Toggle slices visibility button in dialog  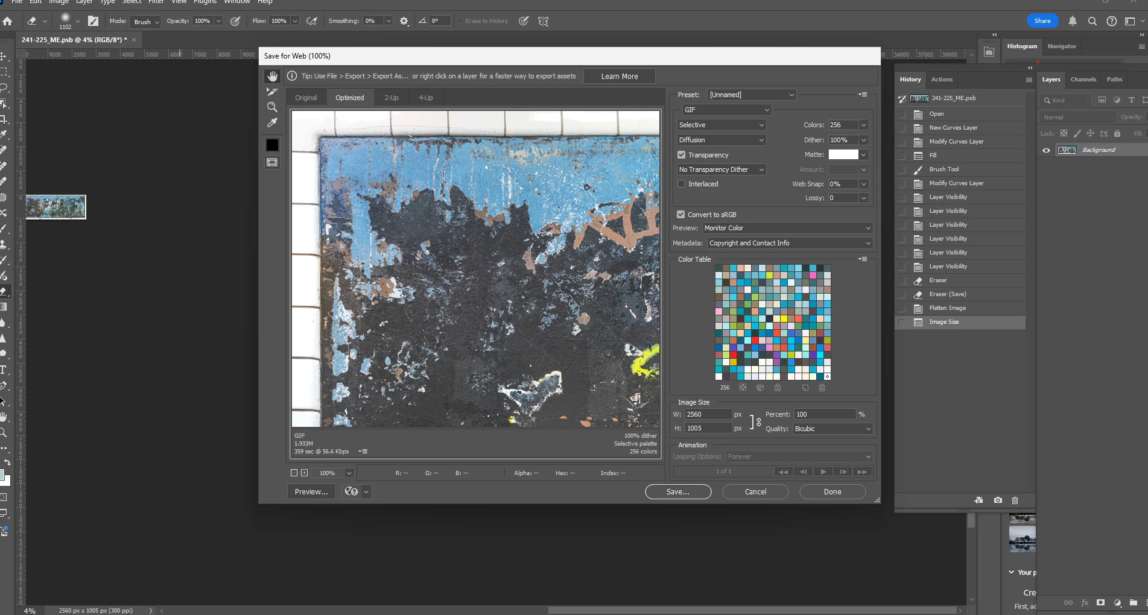pyautogui.click(x=272, y=162)
